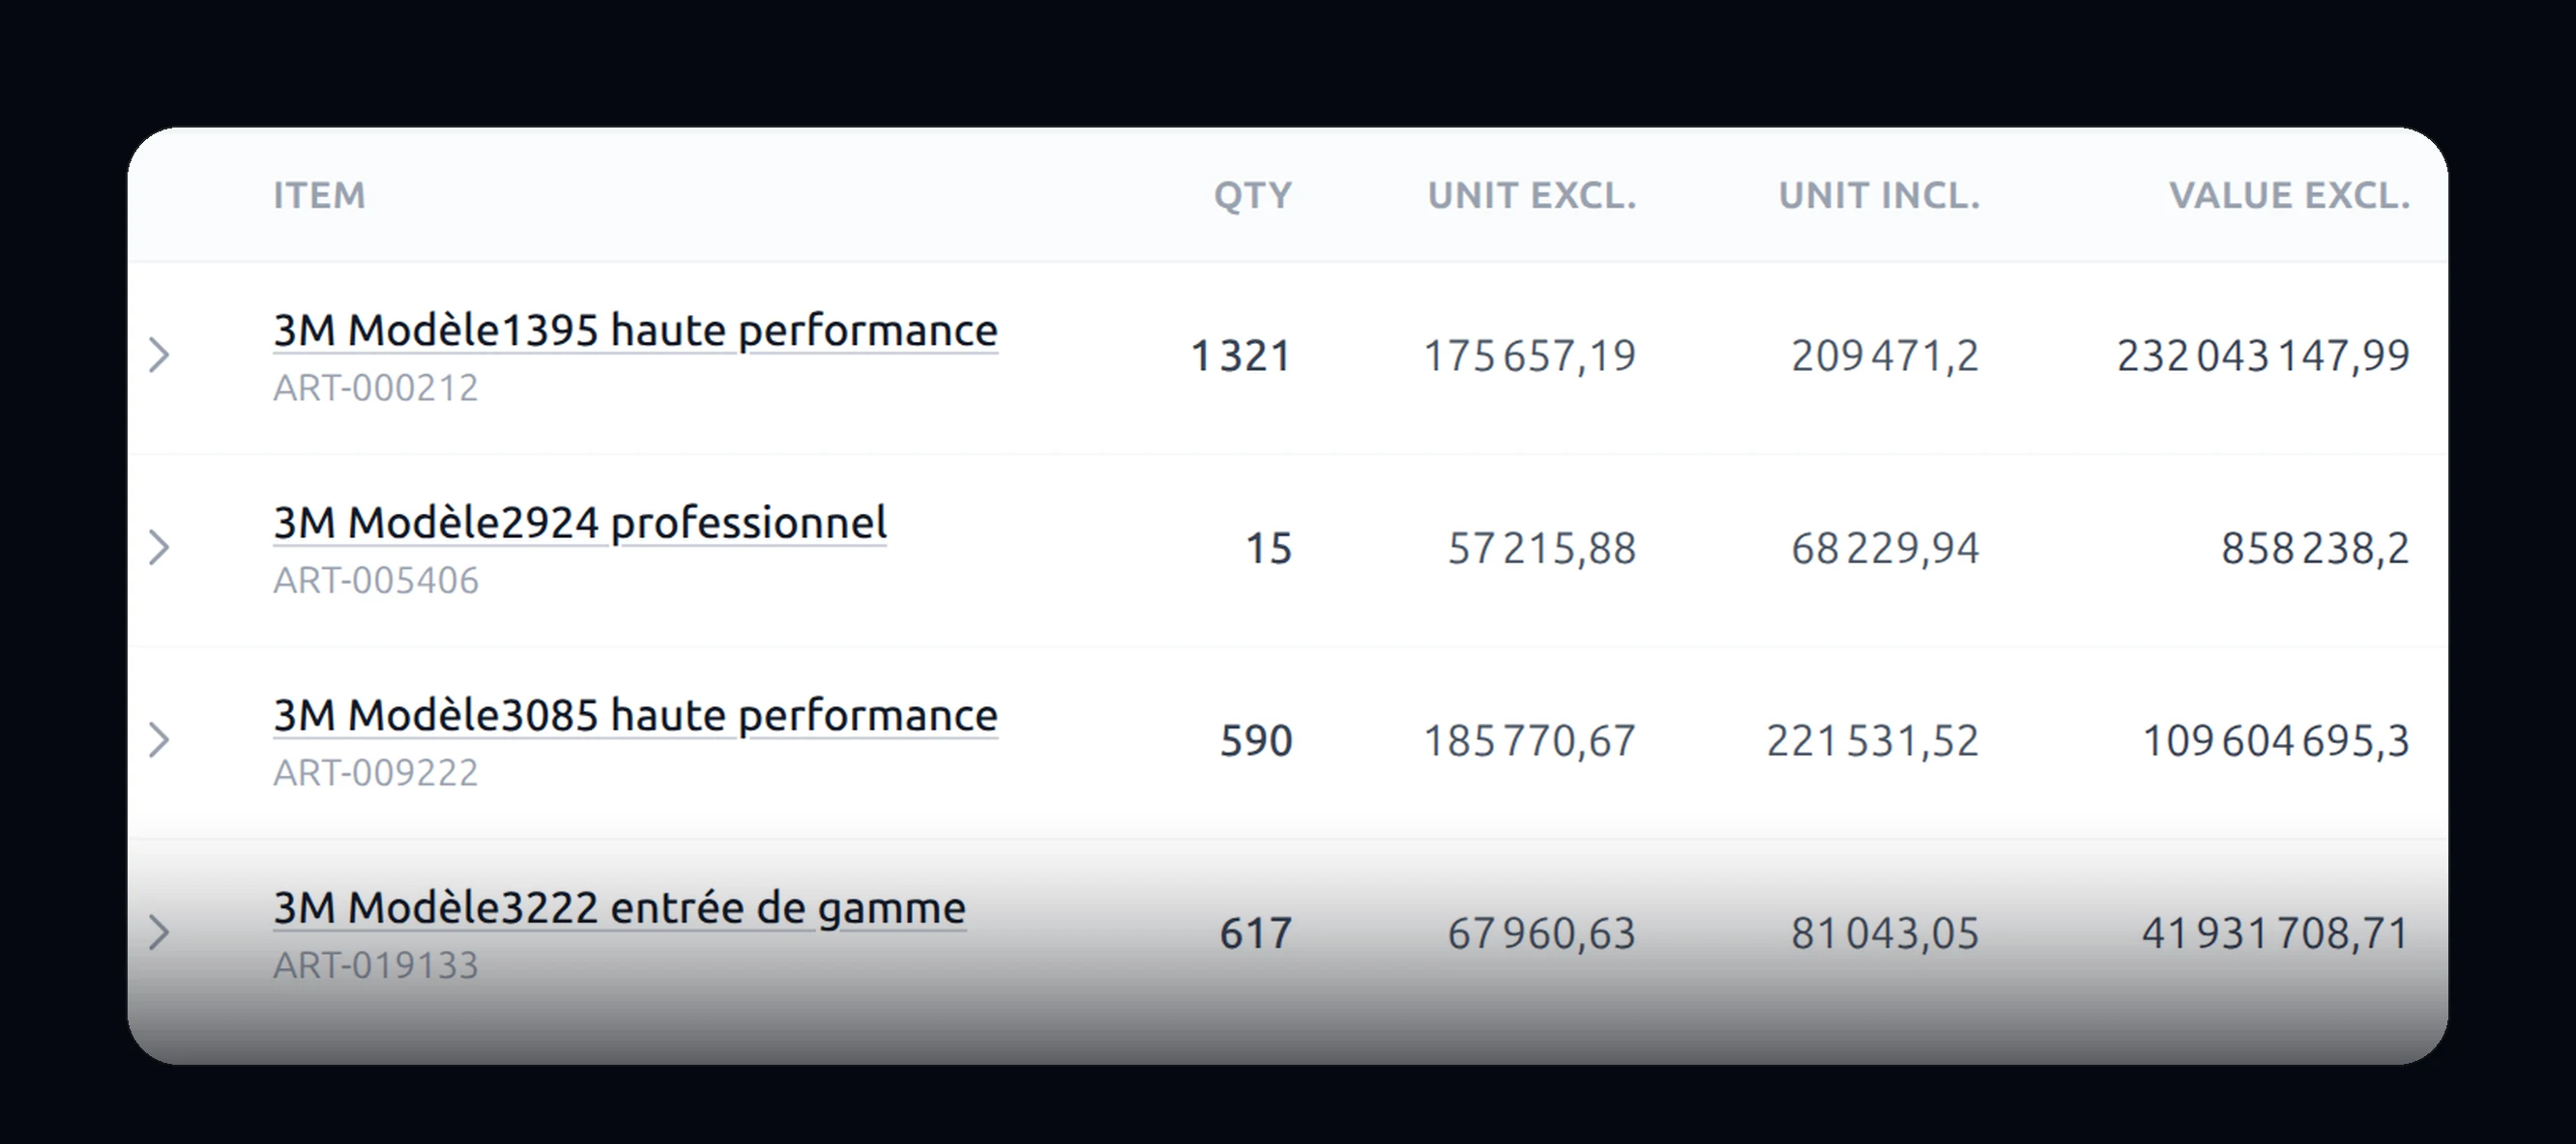The height and width of the screenshot is (1144, 2576).
Task: Sort by the VALUE EXCL. column header
Action: [2290, 195]
